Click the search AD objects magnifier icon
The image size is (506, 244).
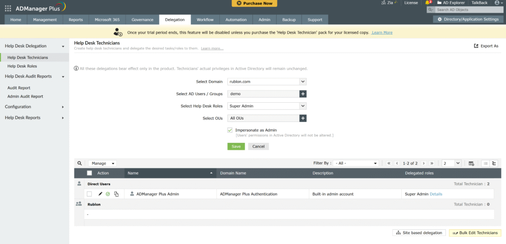tap(430, 10)
